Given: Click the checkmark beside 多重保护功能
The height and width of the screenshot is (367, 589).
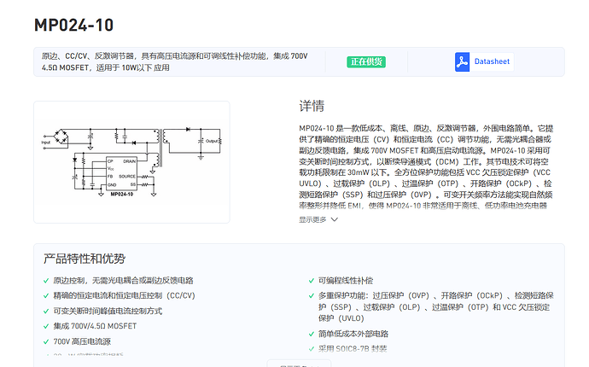Looking at the screenshot, I should pos(312,296).
